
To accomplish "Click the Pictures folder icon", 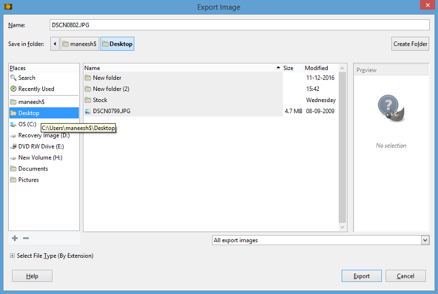I will (13, 180).
